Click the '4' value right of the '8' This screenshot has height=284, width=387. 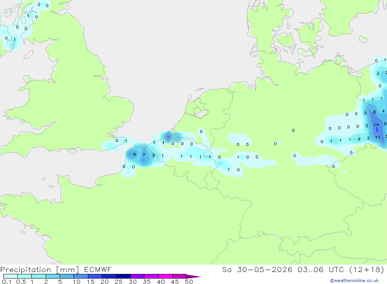[383, 111]
